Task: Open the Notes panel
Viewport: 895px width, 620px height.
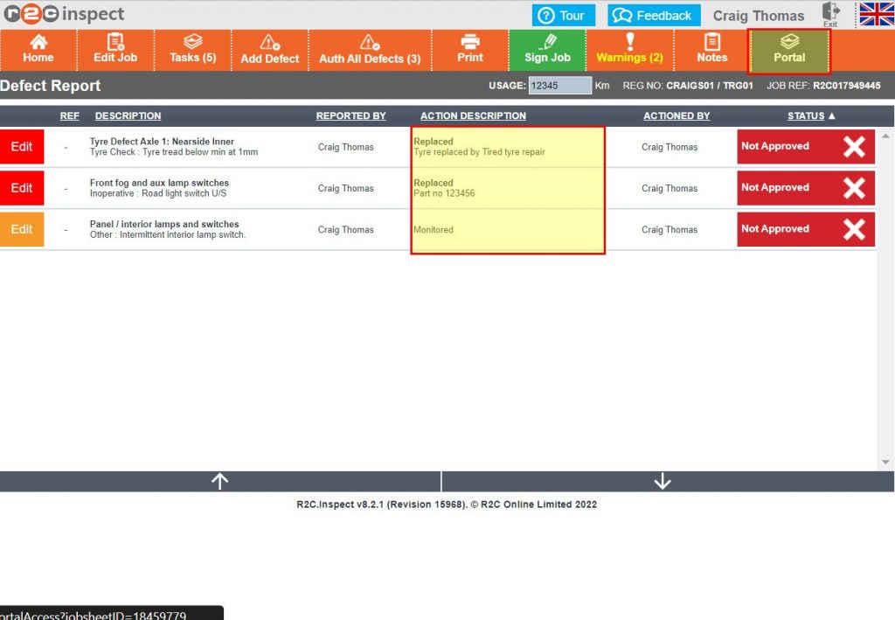Action: click(711, 50)
